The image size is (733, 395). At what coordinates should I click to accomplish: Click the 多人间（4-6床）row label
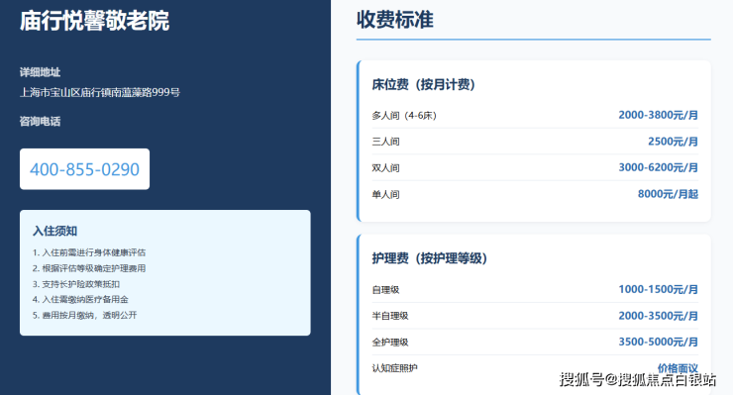coord(404,116)
